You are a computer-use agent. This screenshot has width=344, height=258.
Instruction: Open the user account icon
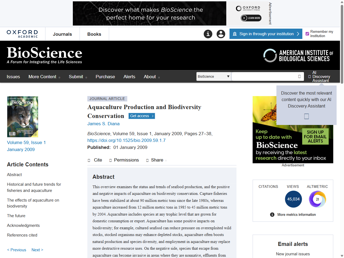coord(221,34)
